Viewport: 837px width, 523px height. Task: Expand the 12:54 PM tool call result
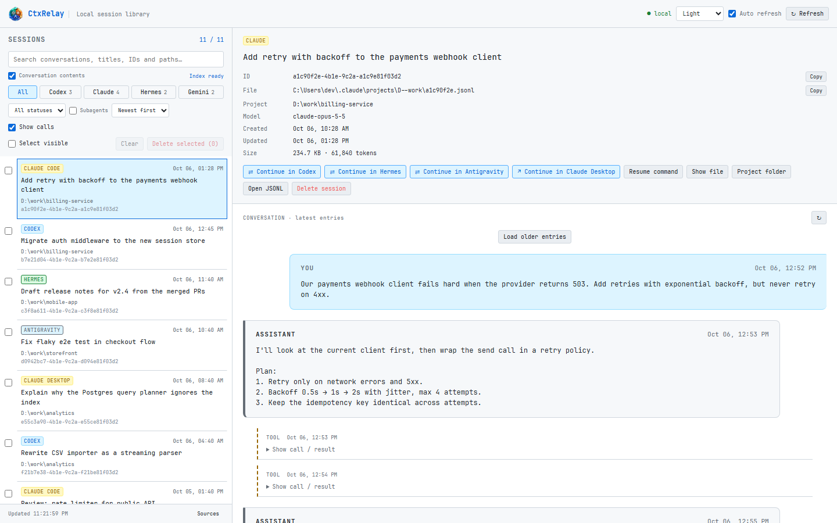click(301, 487)
